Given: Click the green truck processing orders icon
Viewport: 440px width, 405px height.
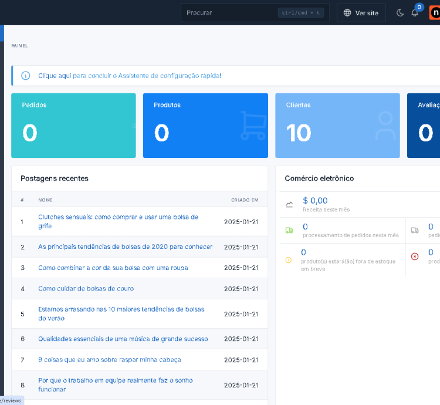Looking at the screenshot, I should point(289,231).
